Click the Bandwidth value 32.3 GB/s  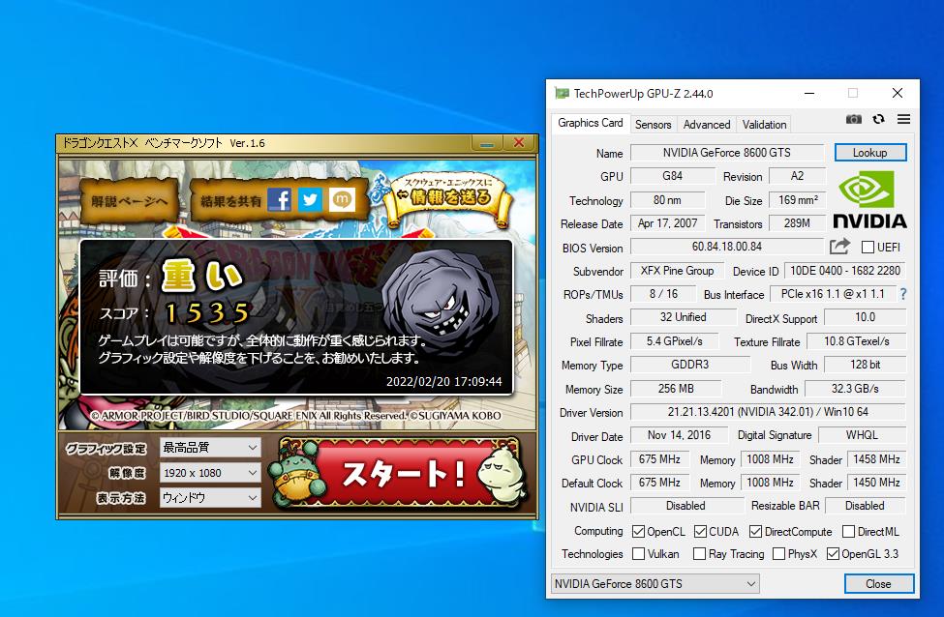coord(855,389)
